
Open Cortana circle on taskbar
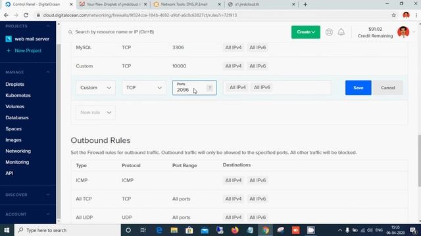point(128,230)
